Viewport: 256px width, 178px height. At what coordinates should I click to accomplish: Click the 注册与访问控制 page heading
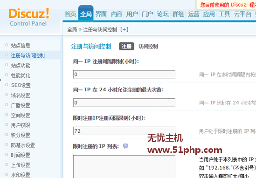(91, 46)
